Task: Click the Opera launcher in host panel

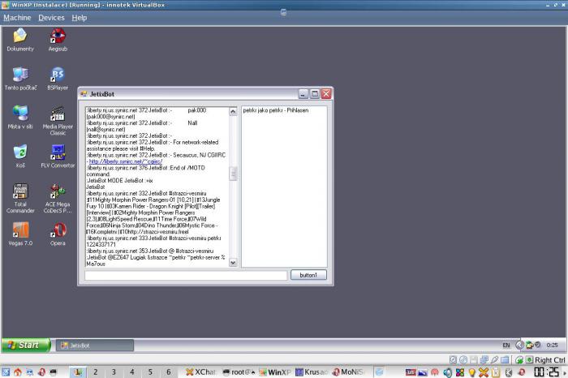Action: 41,372
